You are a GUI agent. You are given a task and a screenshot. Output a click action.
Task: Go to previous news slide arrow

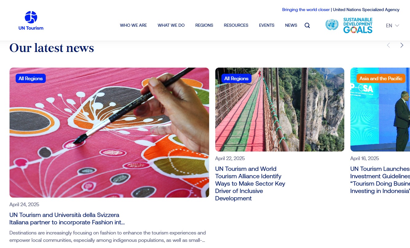pyautogui.click(x=388, y=45)
